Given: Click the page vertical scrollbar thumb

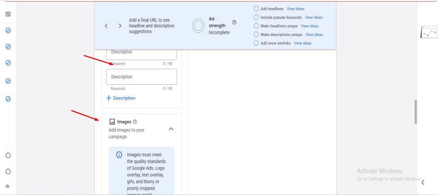Looking at the screenshot, I should 415,112.
